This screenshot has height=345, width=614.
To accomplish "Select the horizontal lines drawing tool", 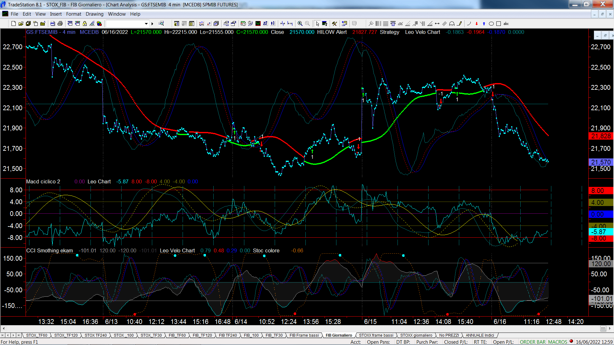I will click(x=386, y=24).
